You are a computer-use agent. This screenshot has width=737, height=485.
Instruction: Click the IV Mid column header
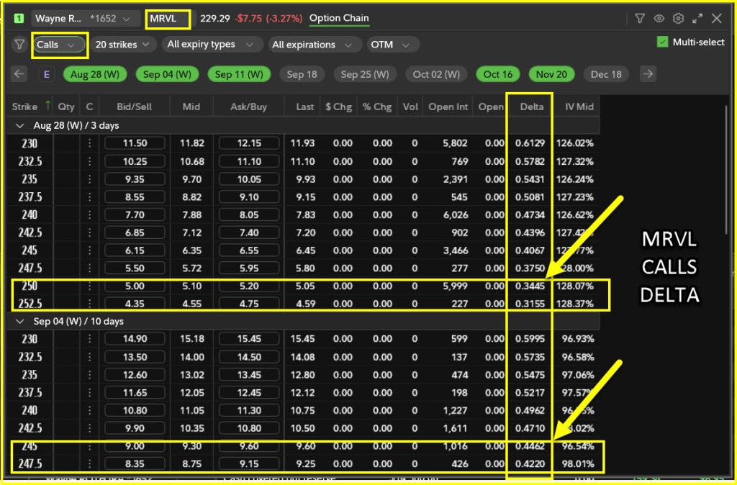(579, 106)
